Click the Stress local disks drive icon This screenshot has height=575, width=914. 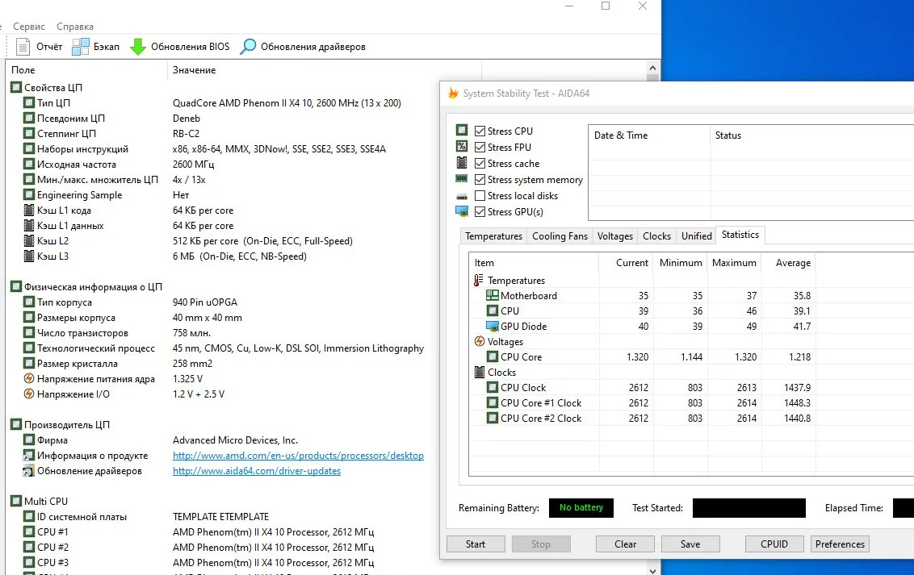(462, 196)
